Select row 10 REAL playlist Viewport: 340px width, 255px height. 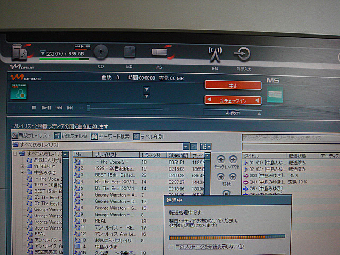pos(119,221)
